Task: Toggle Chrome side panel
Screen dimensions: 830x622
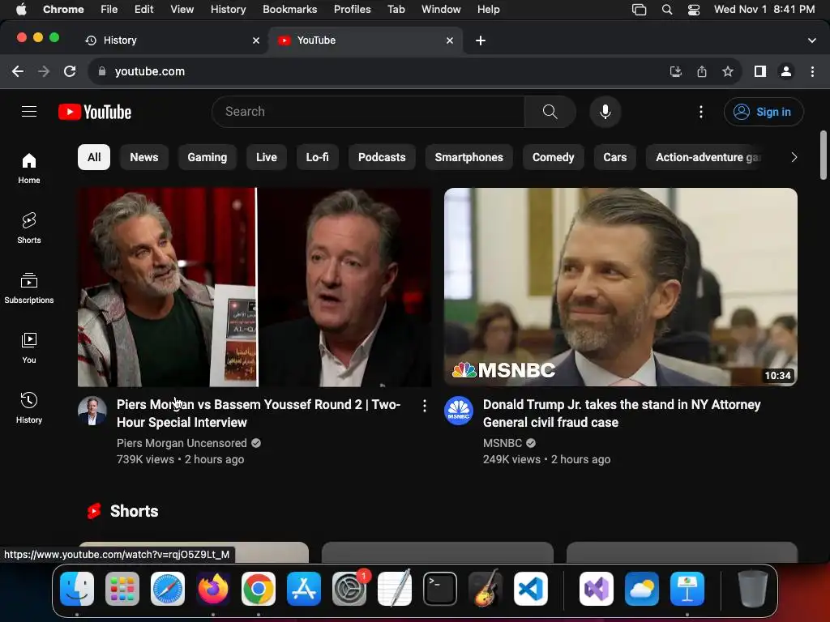Action: point(760,71)
